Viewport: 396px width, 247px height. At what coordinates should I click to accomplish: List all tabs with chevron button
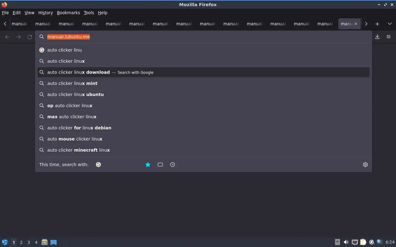coord(390,24)
